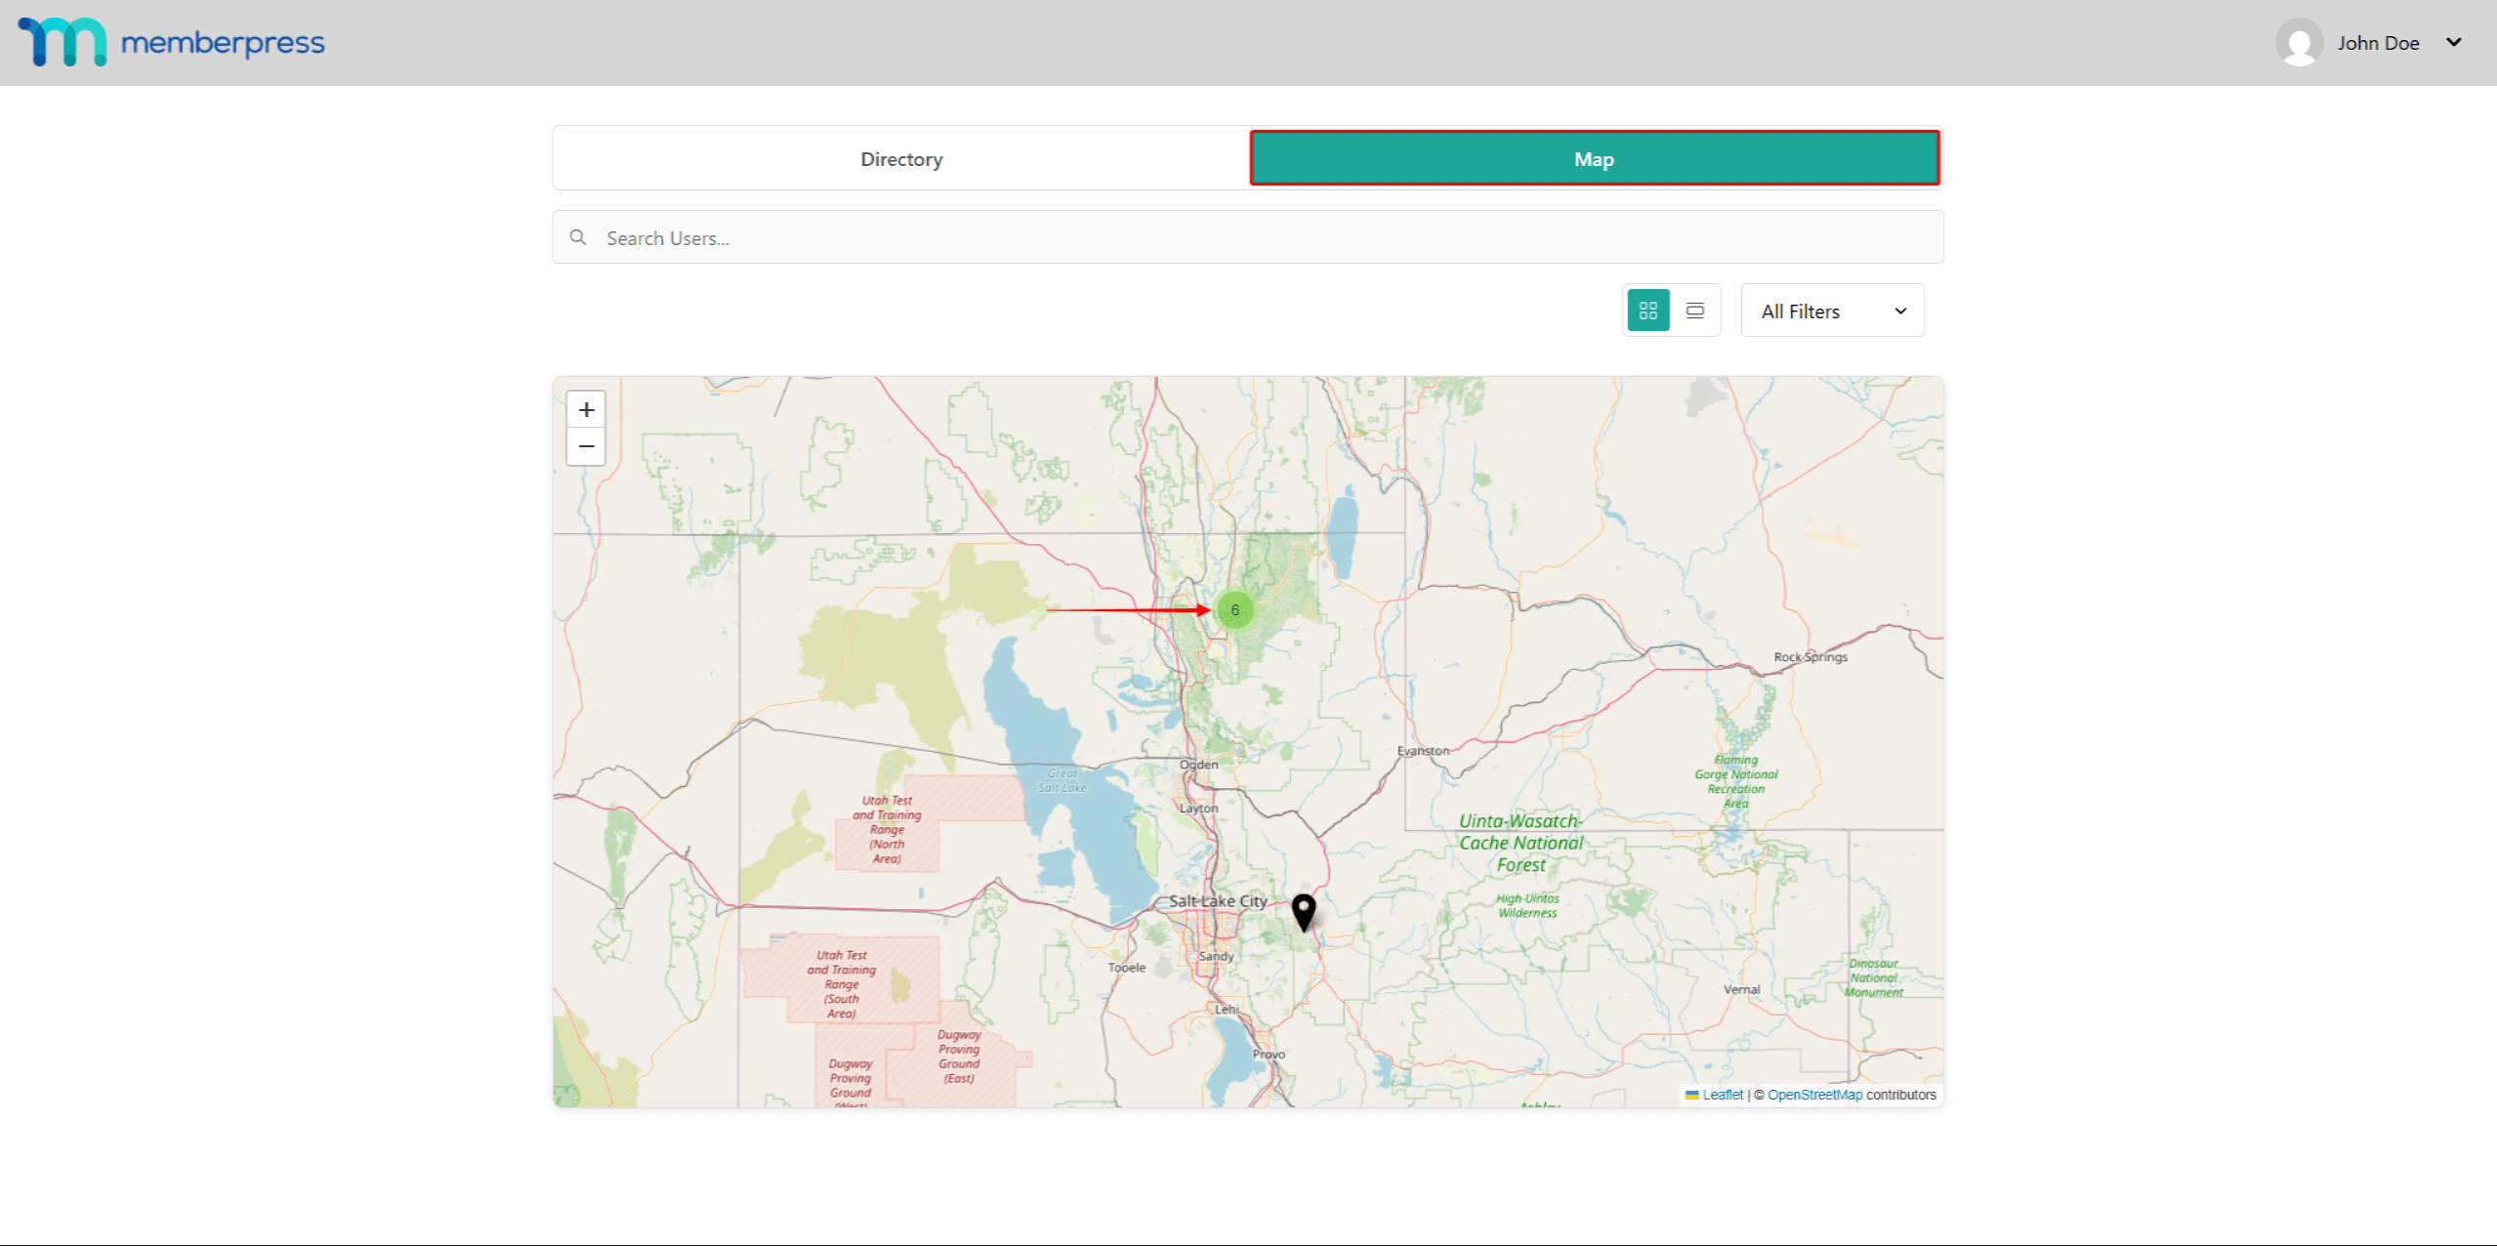Viewport: 2497px width, 1246px height.
Task: Zoom in on the map
Action: pos(586,409)
